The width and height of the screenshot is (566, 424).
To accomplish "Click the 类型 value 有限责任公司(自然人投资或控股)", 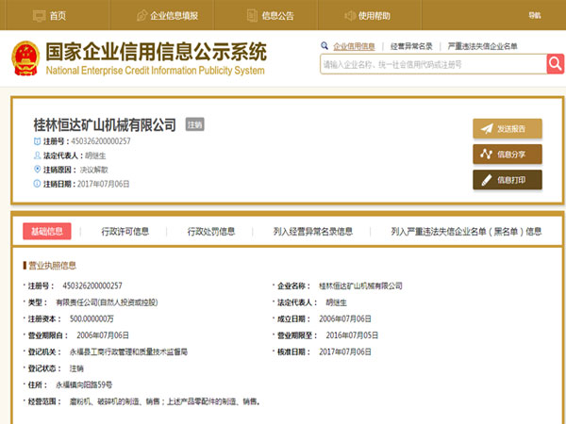I will click(x=107, y=302).
